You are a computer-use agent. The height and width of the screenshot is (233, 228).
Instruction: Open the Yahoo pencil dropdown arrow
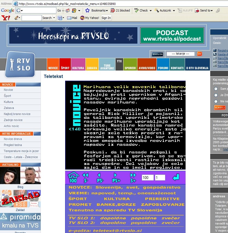pyautogui.click(x=19, y=18)
